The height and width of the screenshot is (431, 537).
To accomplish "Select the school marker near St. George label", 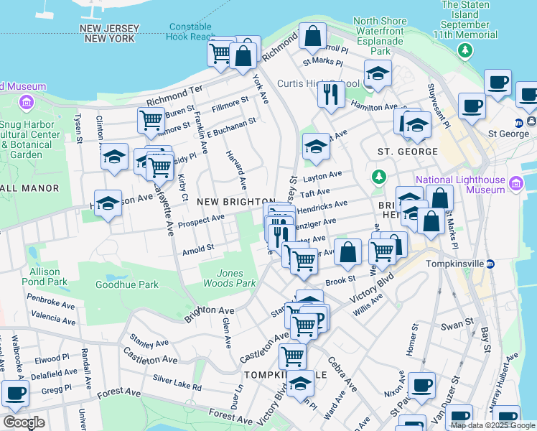I will click(x=417, y=126).
